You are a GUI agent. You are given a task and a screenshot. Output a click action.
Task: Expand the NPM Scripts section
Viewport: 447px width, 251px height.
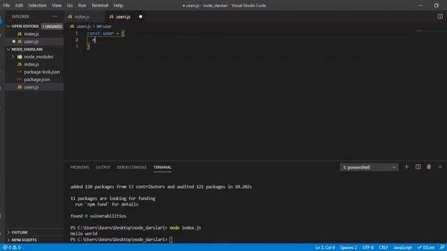pyautogui.click(x=34, y=240)
